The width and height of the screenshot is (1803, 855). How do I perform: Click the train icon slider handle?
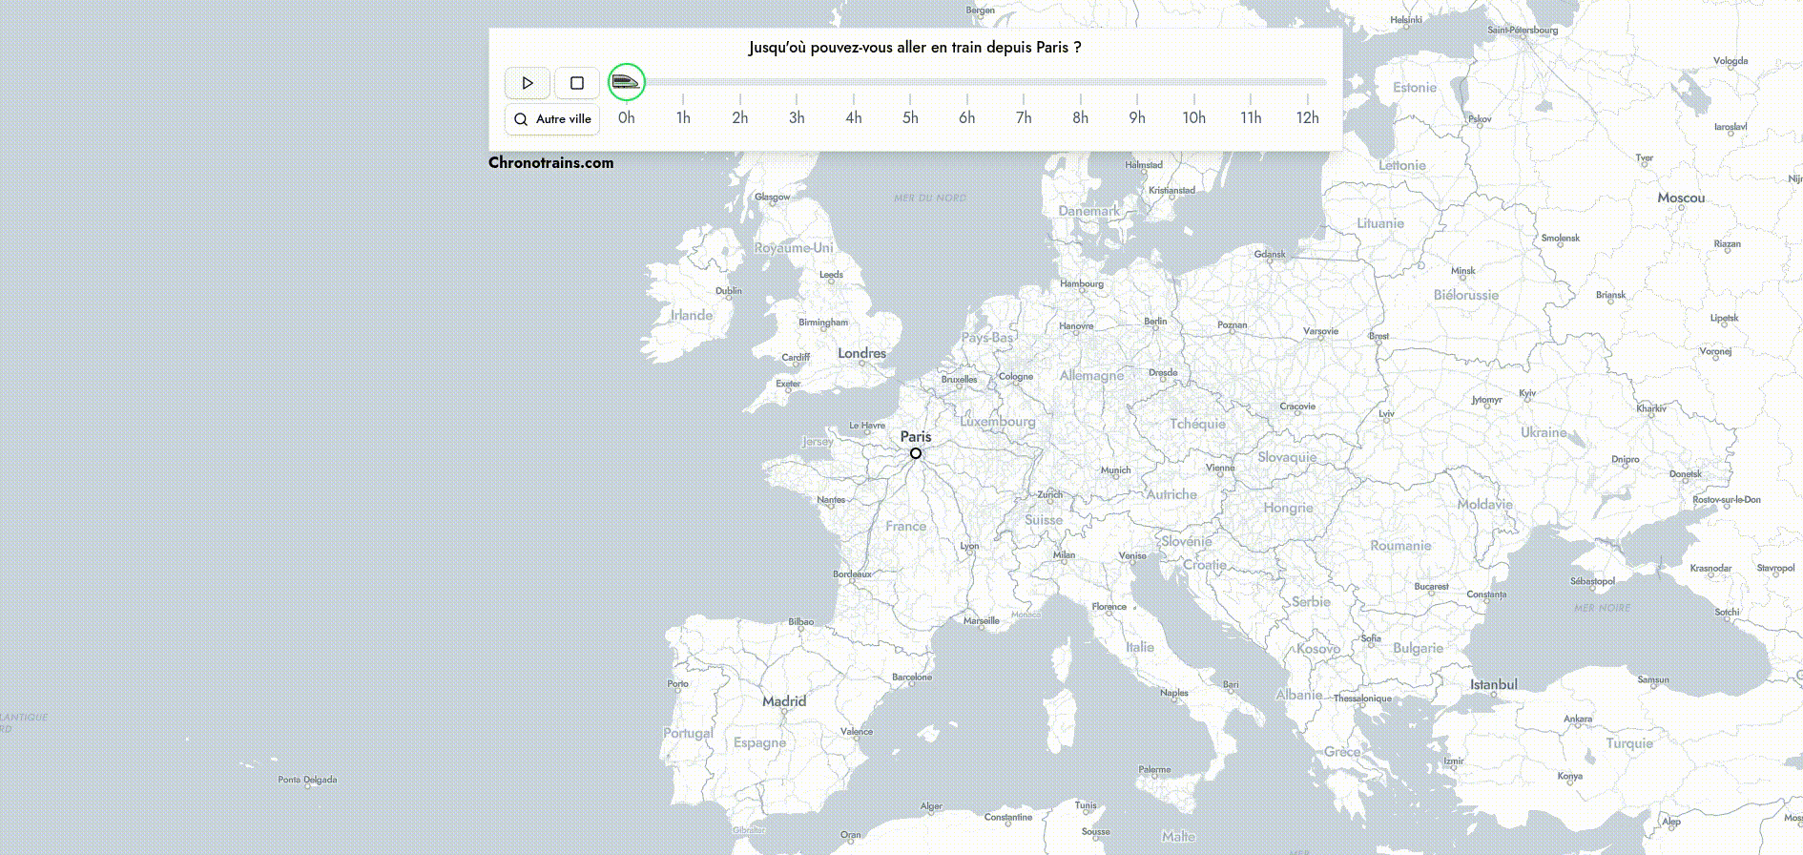tap(626, 82)
